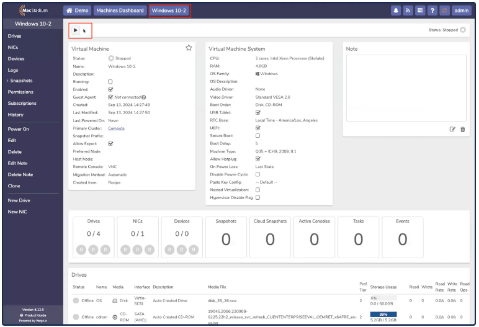The image size is (479, 327).
Task: Favorite the VM with the star icon
Action: (189, 48)
